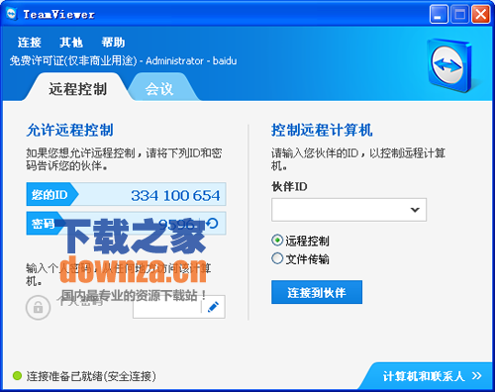This screenshot has width=495, height=392.
Task: Click the padlock icon for personal password
Action: 38,308
